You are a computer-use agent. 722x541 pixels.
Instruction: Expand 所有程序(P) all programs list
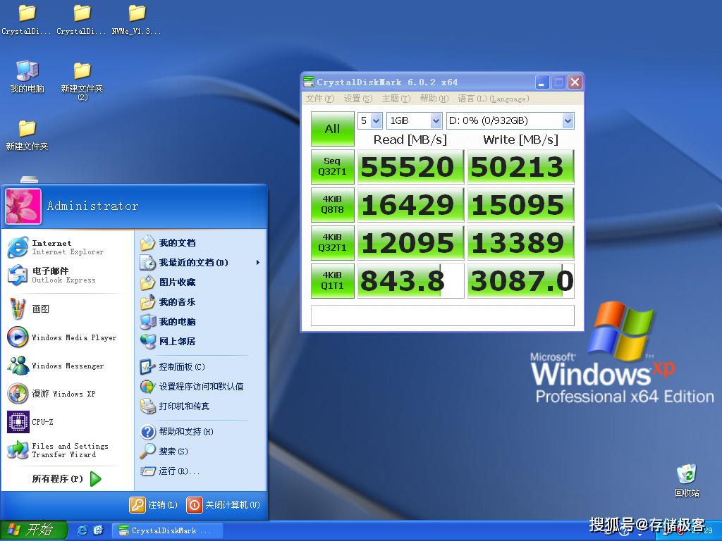(67, 479)
